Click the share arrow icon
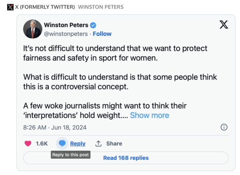240x175 pixels. point(98,143)
